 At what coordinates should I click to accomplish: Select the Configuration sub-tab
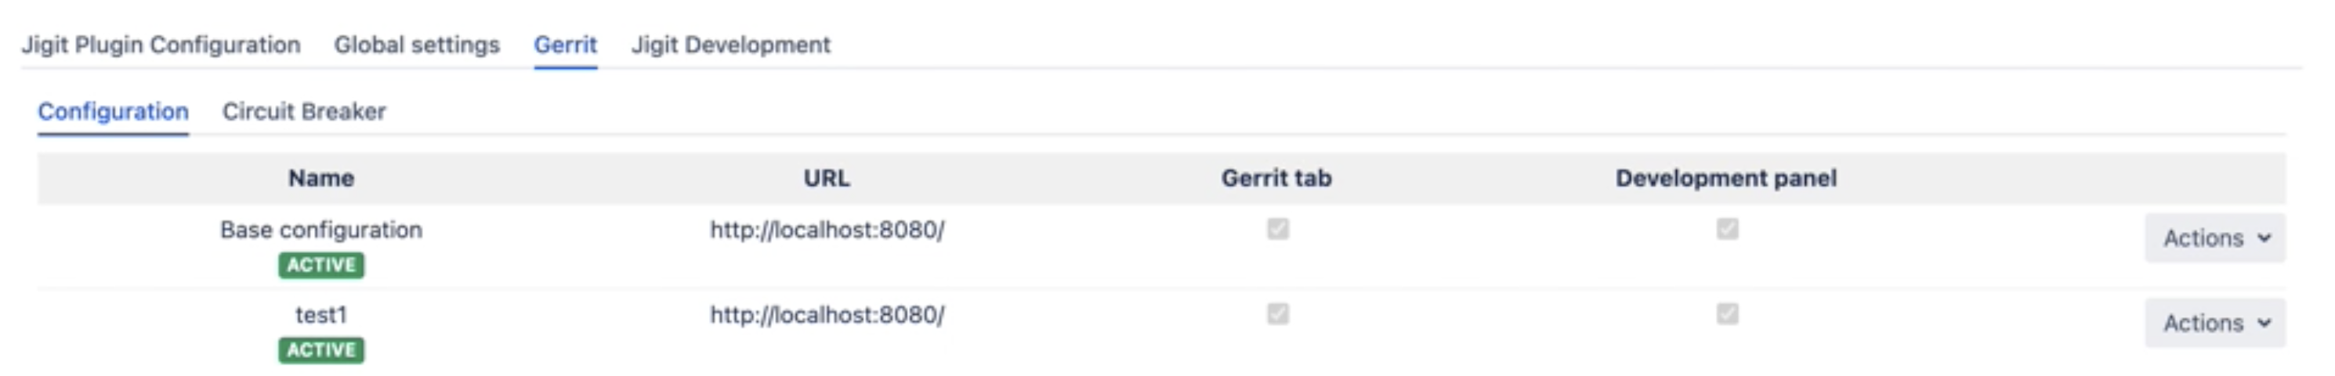click(x=114, y=111)
